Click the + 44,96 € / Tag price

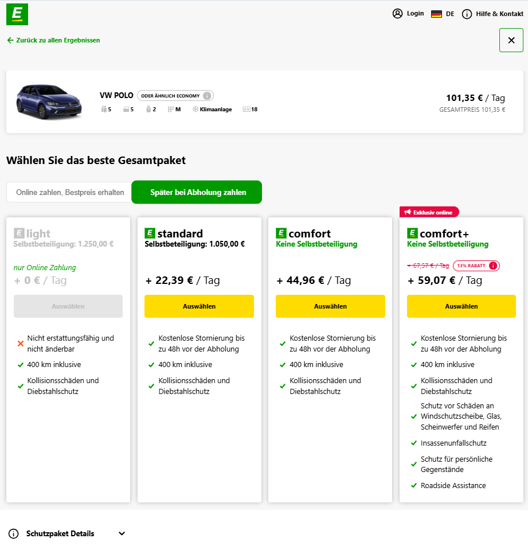(x=314, y=280)
